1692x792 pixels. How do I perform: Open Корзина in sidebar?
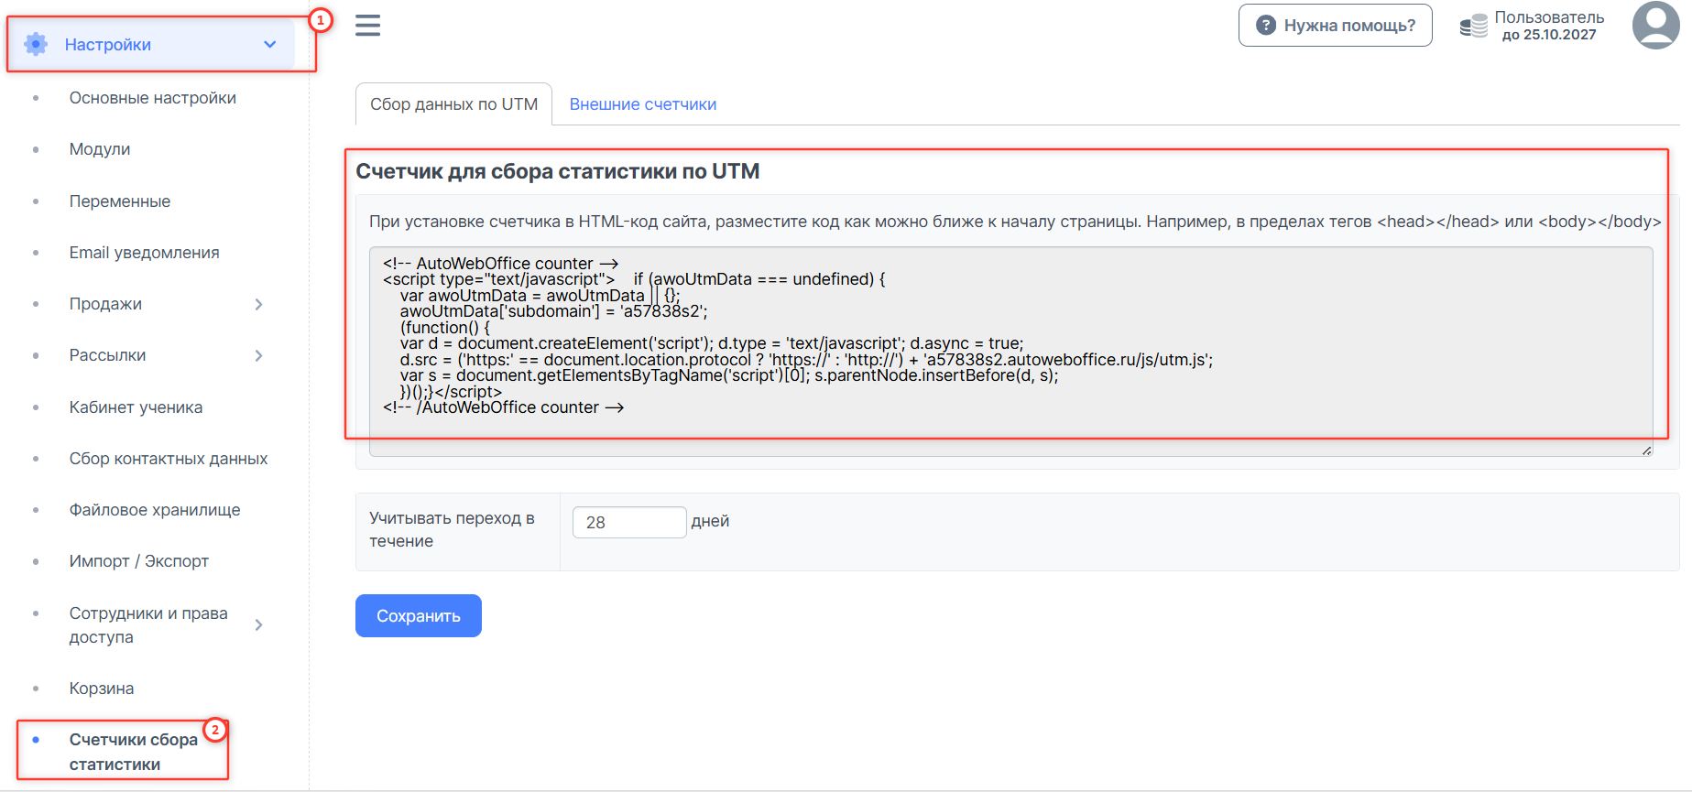tap(102, 689)
